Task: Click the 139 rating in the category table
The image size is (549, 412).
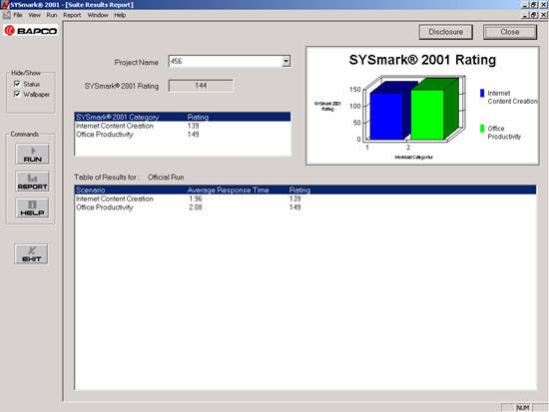Action: [x=193, y=126]
